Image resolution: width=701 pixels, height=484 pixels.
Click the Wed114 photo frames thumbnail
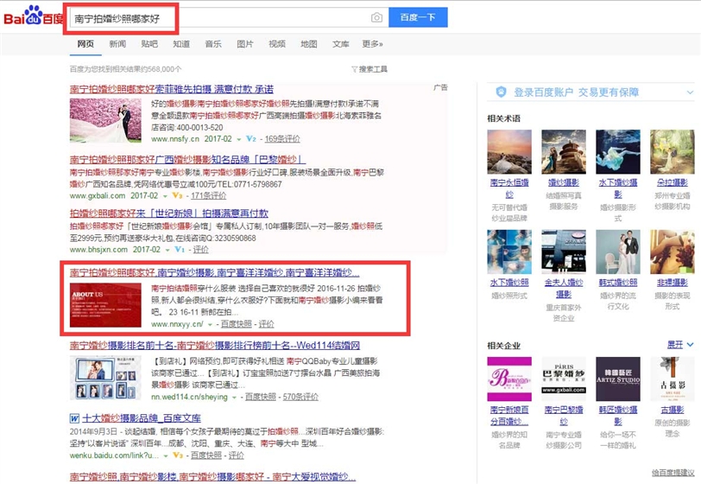105,378
